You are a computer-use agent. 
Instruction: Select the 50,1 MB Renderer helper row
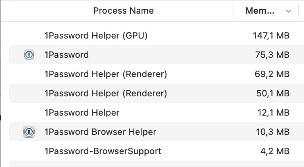156,93
